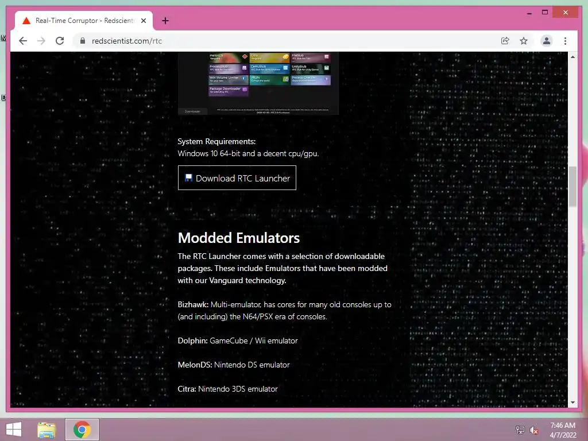Click "Windows 10 64-bit and a decent cpu/gpu."

coord(248,153)
